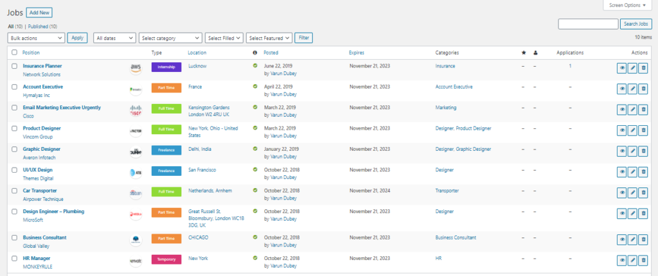The height and width of the screenshot is (276, 658).
Task: Click the Cisco company logo thumbnail
Action: point(136,110)
